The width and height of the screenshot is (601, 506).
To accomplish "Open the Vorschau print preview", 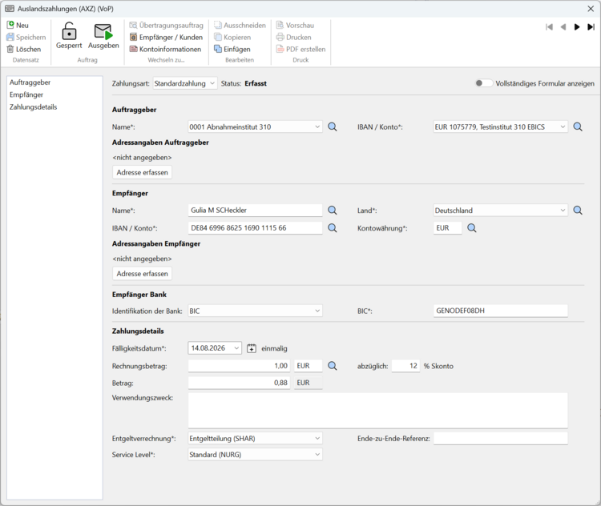I will 295,26.
